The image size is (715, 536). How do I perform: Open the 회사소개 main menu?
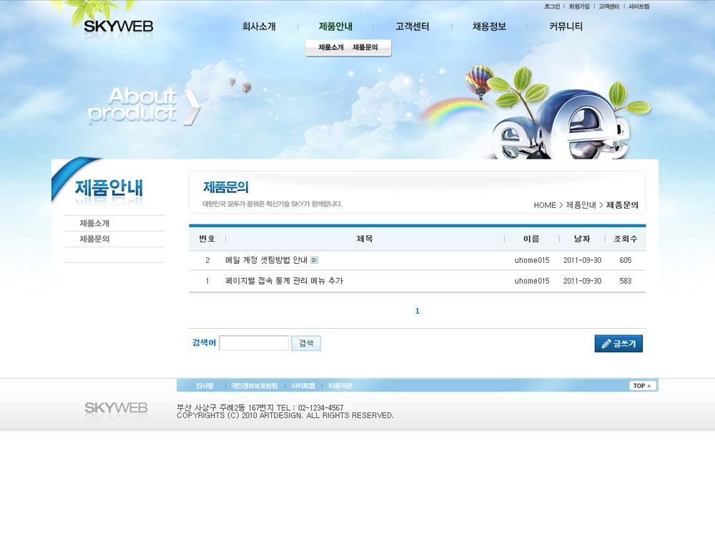258,26
